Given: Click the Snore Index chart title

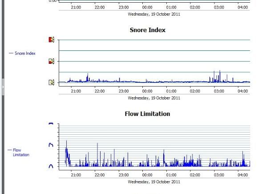Looking at the screenshot, I should tap(148, 30).
